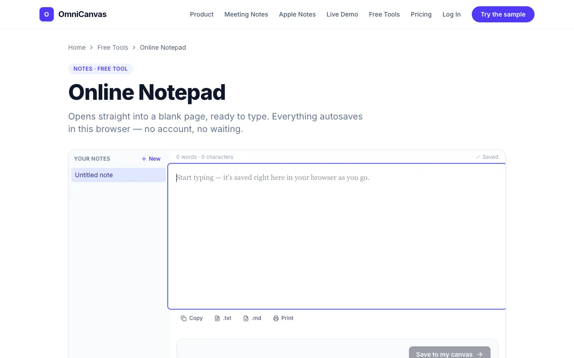Click the Log In link
This screenshot has width=574, height=358.
(452, 14)
